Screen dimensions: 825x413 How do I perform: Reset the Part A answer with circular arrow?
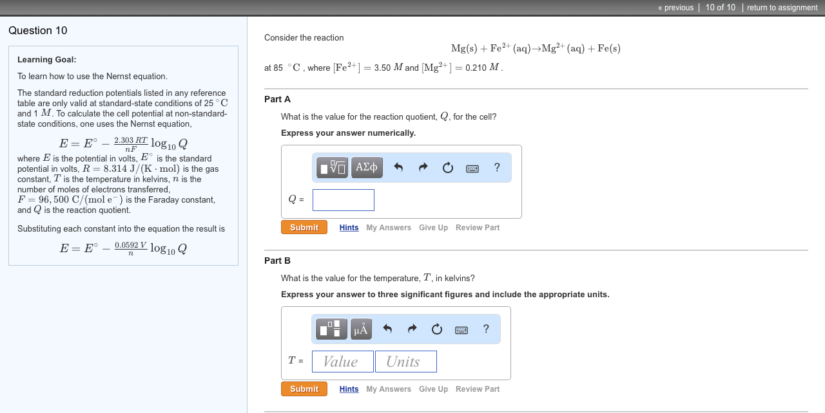click(447, 167)
